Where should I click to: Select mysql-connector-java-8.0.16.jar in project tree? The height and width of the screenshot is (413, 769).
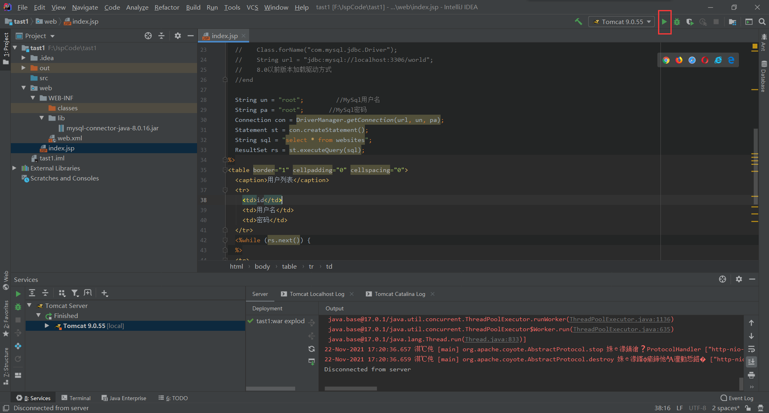click(x=112, y=128)
